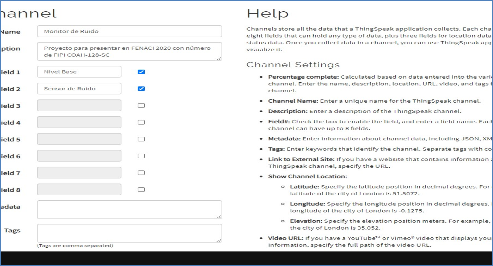Uncheck the Field 2 checkbox
The width and height of the screenshot is (493, 266).
141,89
